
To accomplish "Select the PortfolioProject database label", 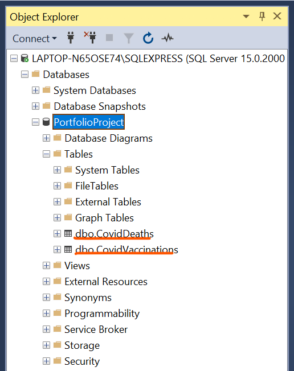I will 89,122.
